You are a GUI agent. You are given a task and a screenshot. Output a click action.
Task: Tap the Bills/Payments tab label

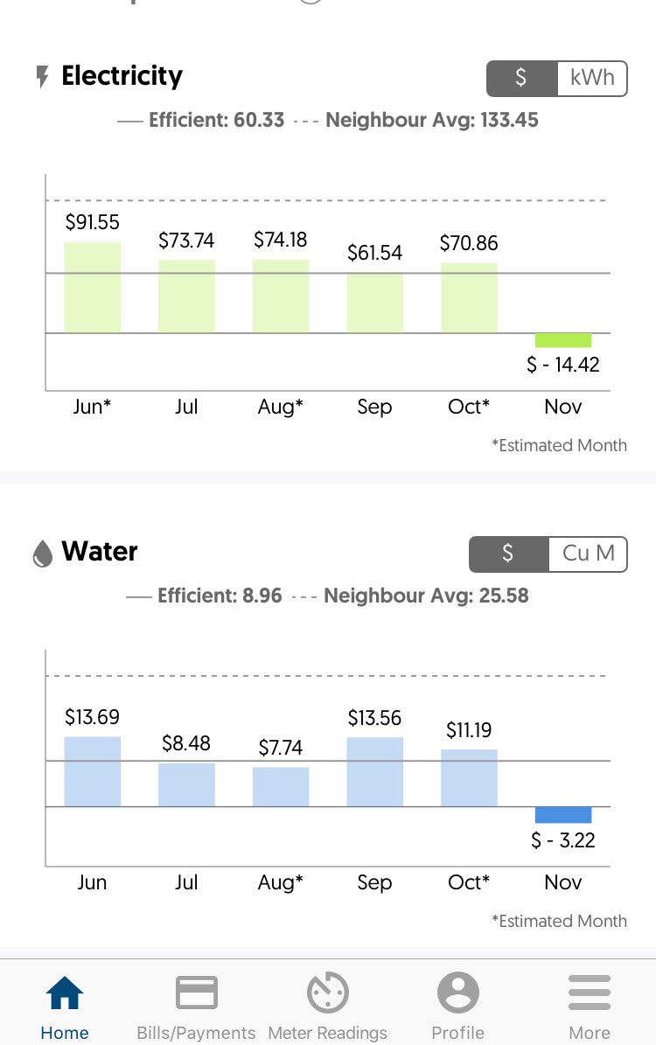[196, 1033]
